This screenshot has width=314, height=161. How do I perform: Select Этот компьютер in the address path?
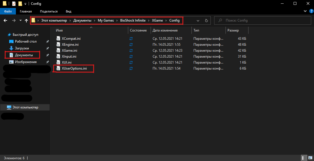coord(54,20)
